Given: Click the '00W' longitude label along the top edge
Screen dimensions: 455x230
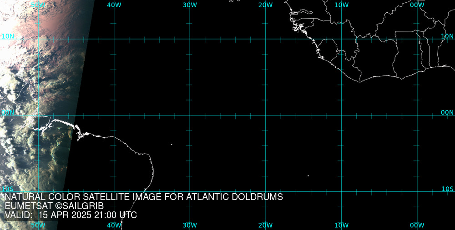Looking at the screenshot, I should [417, 5].
